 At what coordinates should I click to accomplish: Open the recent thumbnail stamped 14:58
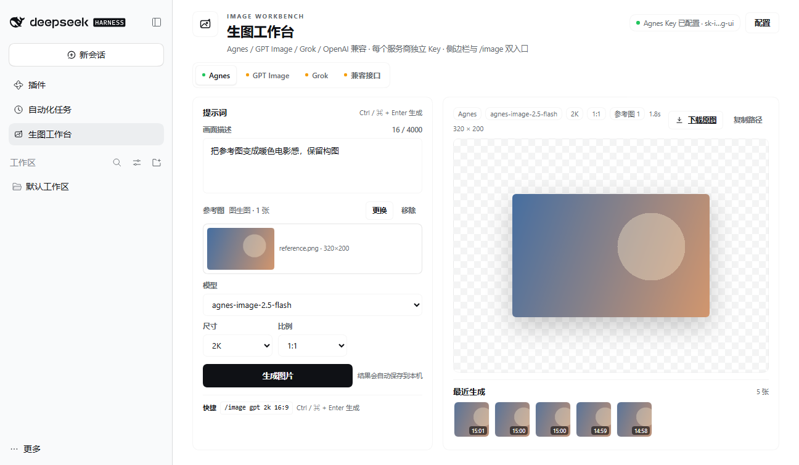tap(634, 419)
